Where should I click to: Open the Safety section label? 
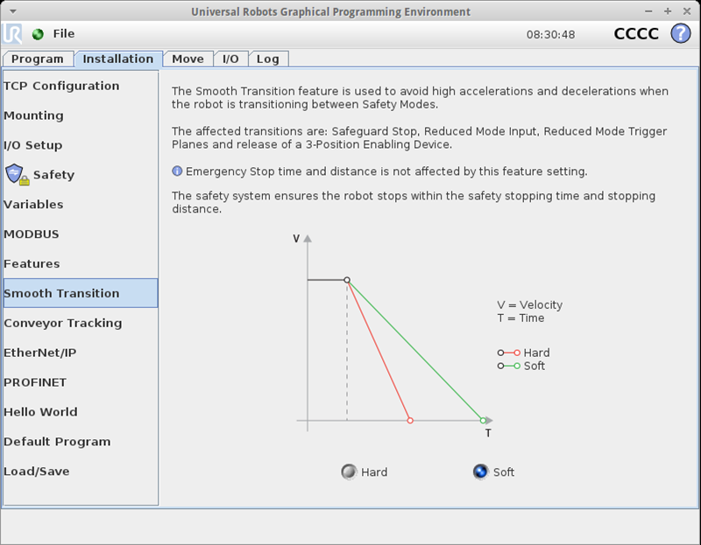[x=53, y=175]
